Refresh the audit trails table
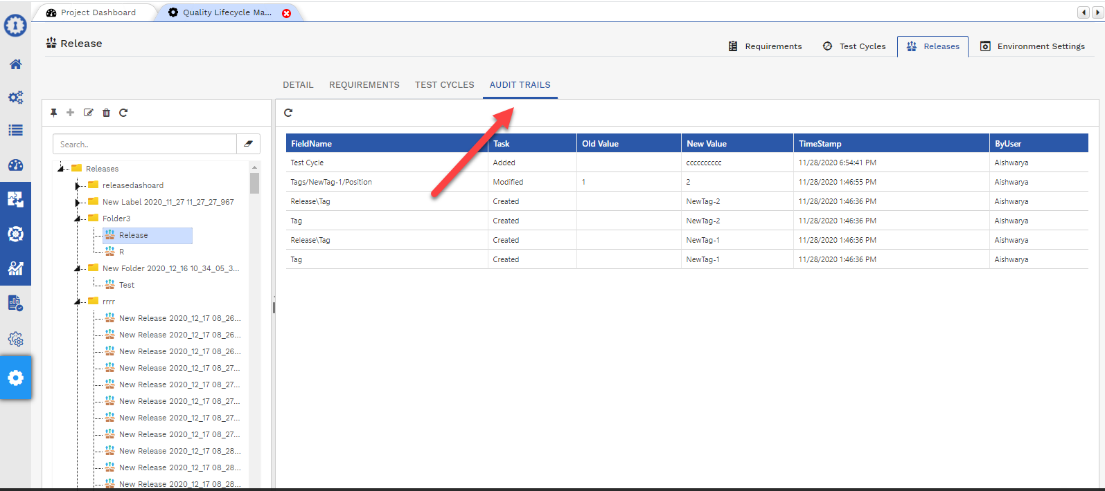Viewport: 1105px width, 491px height. tap(288, 113)
